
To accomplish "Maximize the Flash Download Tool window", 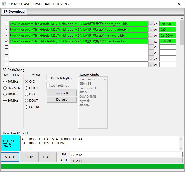I will pos(167,4).
